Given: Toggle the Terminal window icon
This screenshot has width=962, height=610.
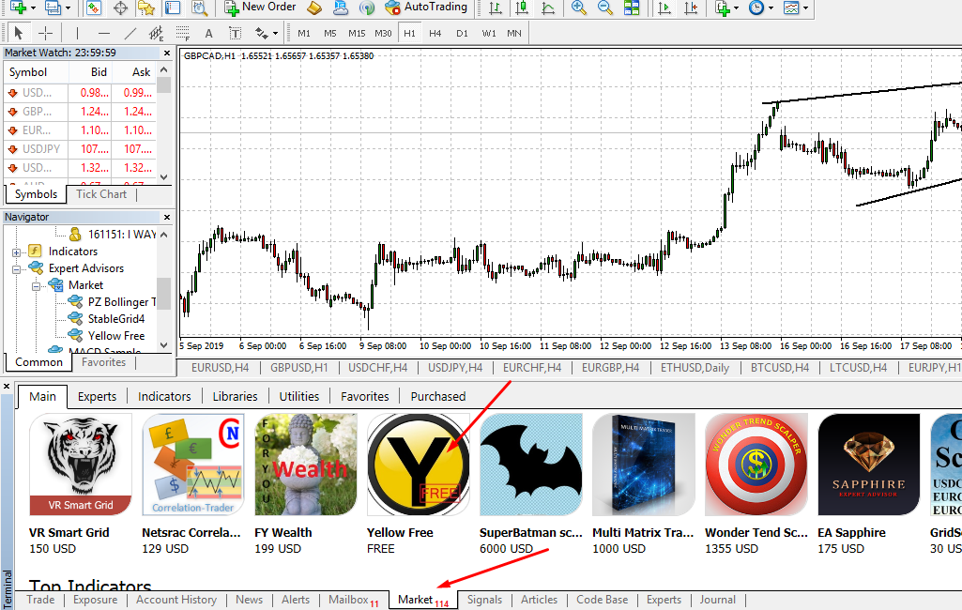Looking at the screenshot, I should [173, 8].
